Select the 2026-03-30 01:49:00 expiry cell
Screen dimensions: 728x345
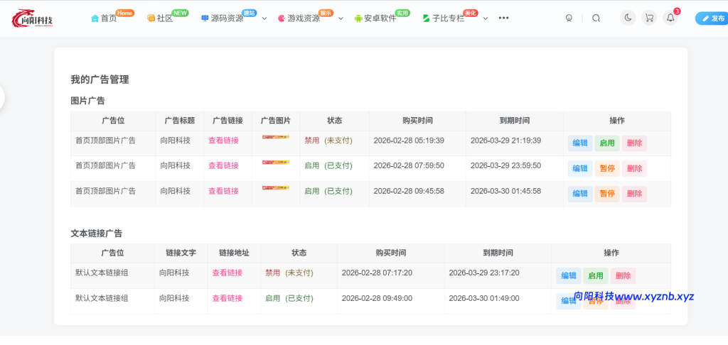tap(484, 298)
